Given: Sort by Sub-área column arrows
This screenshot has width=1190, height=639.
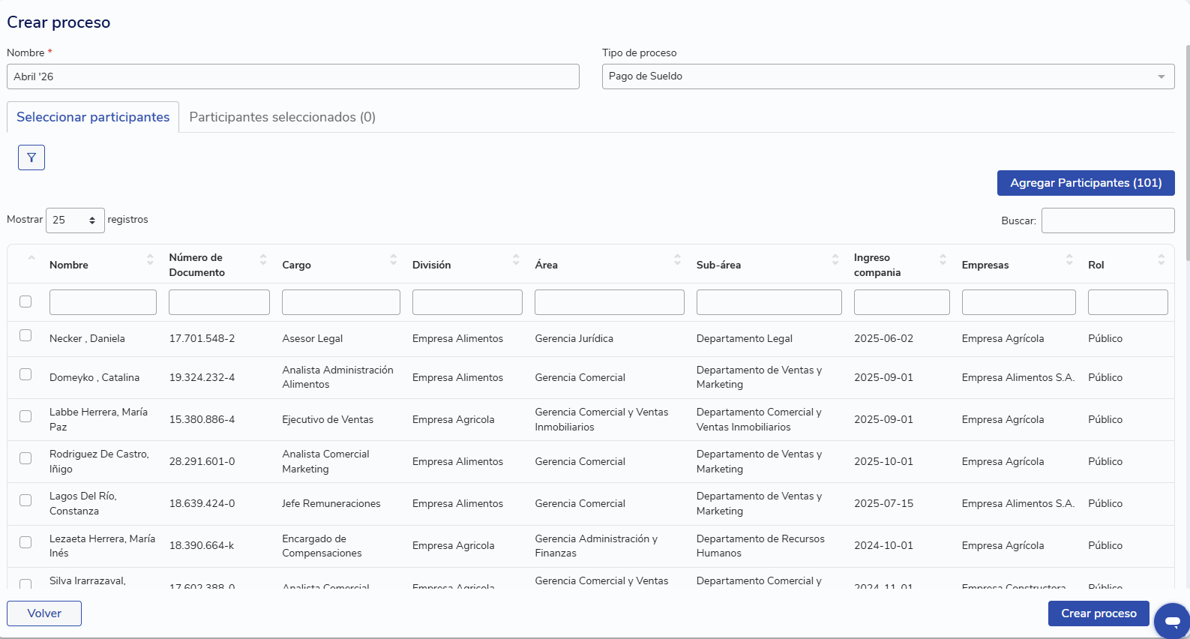Looking at the screenshot, I should point(835,259).
